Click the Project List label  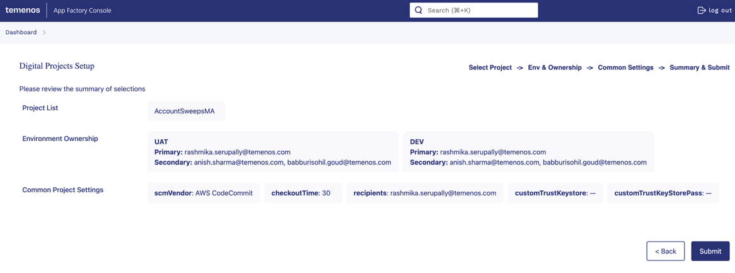click(x=40, y=108)
